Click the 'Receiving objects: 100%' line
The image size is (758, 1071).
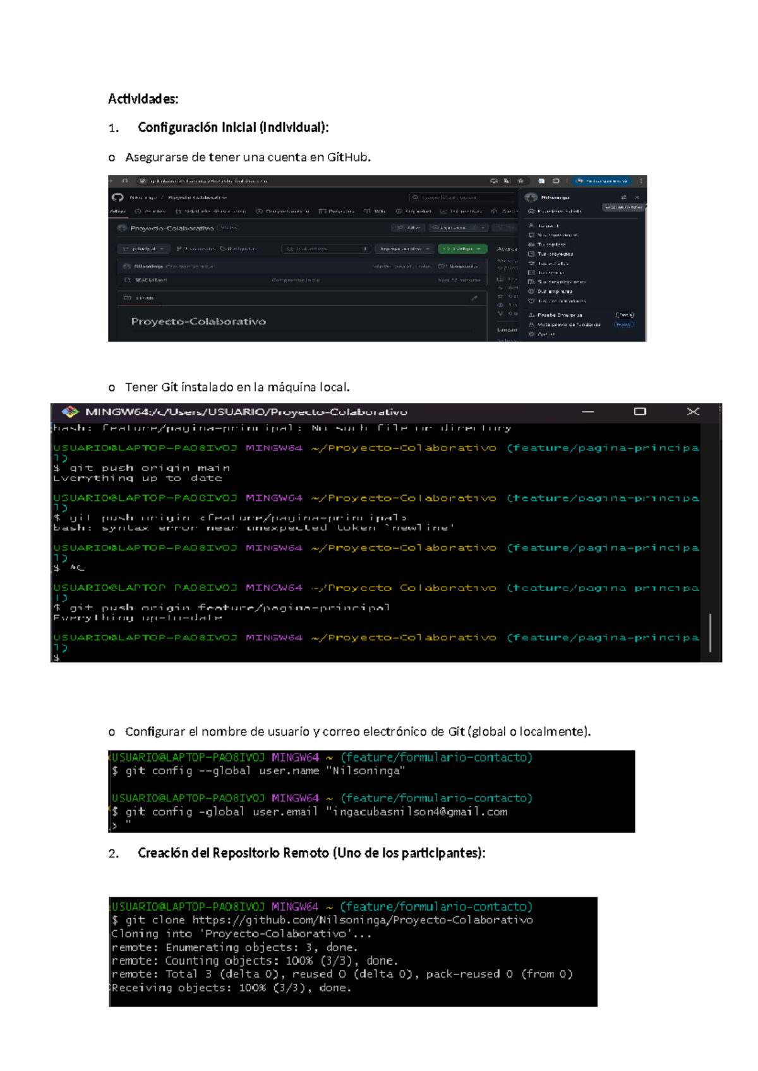point(231,987)
